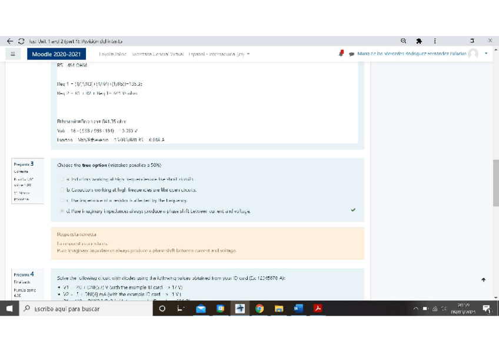The image size is (499, 352).
Task: Select the Loyola Online menu item
Action: (112, 53)
